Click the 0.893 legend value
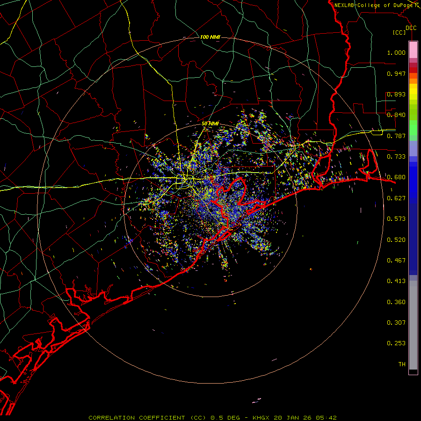 click(396, 94)
